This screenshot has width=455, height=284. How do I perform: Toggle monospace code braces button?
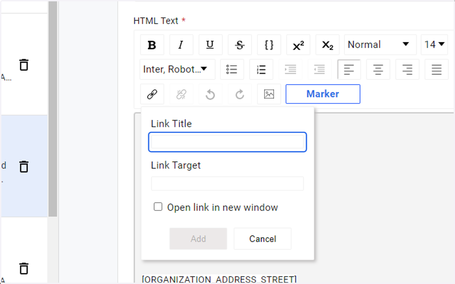click(x=269, y=45)
